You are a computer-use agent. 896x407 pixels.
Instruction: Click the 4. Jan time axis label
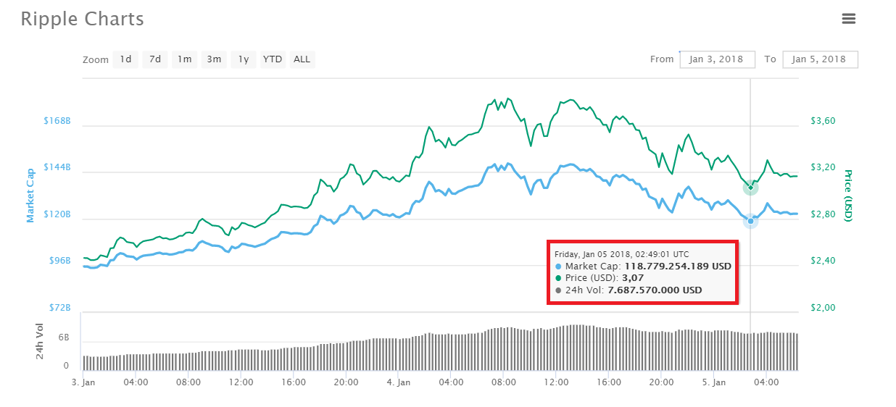(x=399, y=382)
